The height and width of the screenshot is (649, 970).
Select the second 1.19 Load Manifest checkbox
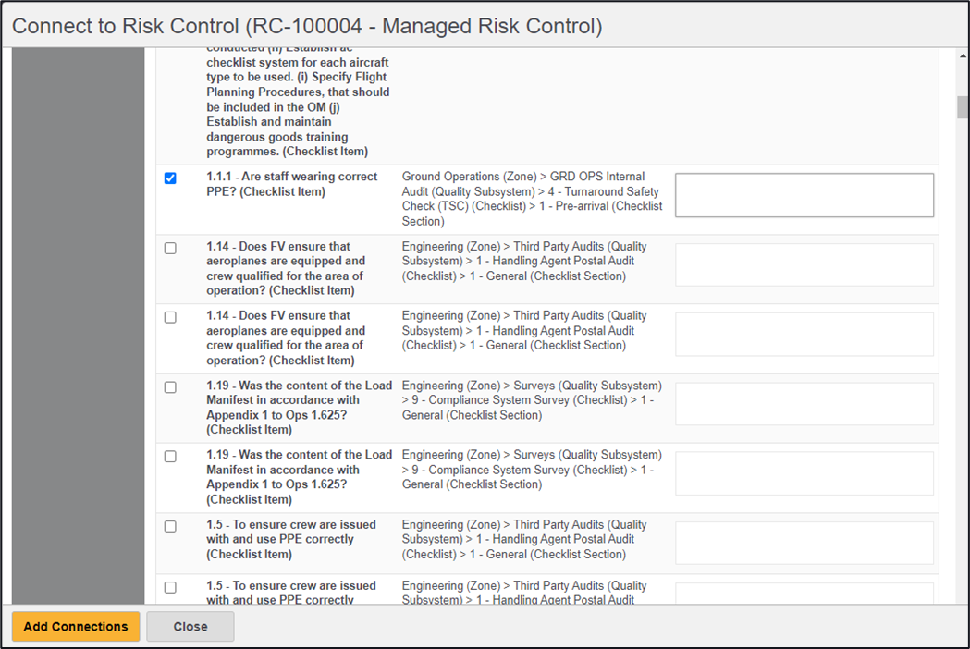(x=170, y=456)
